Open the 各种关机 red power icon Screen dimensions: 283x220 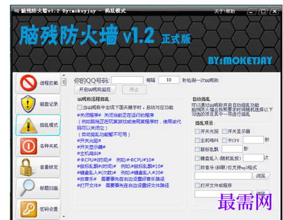(x=28, y=146)
